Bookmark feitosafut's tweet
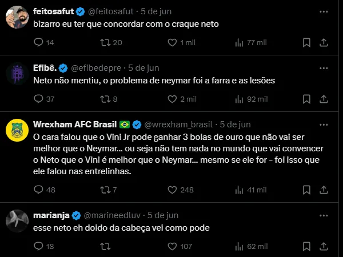The height and width of the screenshot is (257, 343). (x=306, y=42)
